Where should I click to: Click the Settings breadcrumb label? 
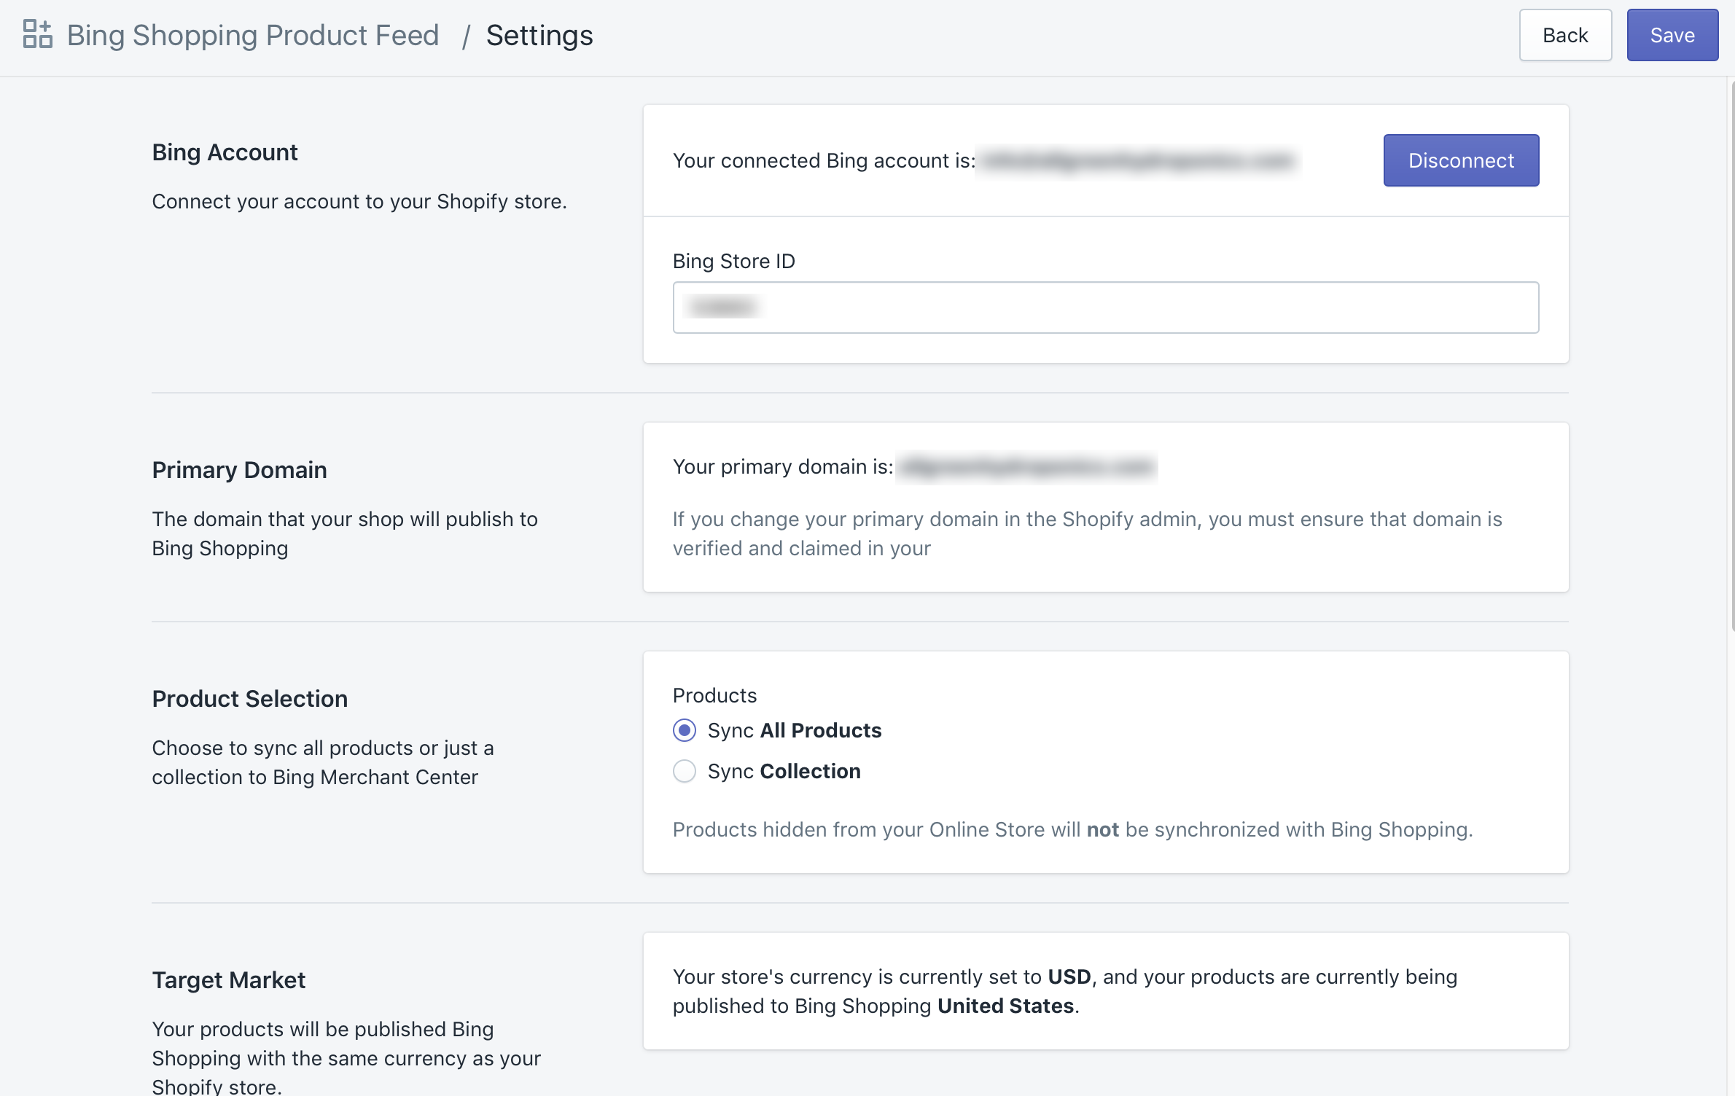pyautogui.click(x=539, y=34)
